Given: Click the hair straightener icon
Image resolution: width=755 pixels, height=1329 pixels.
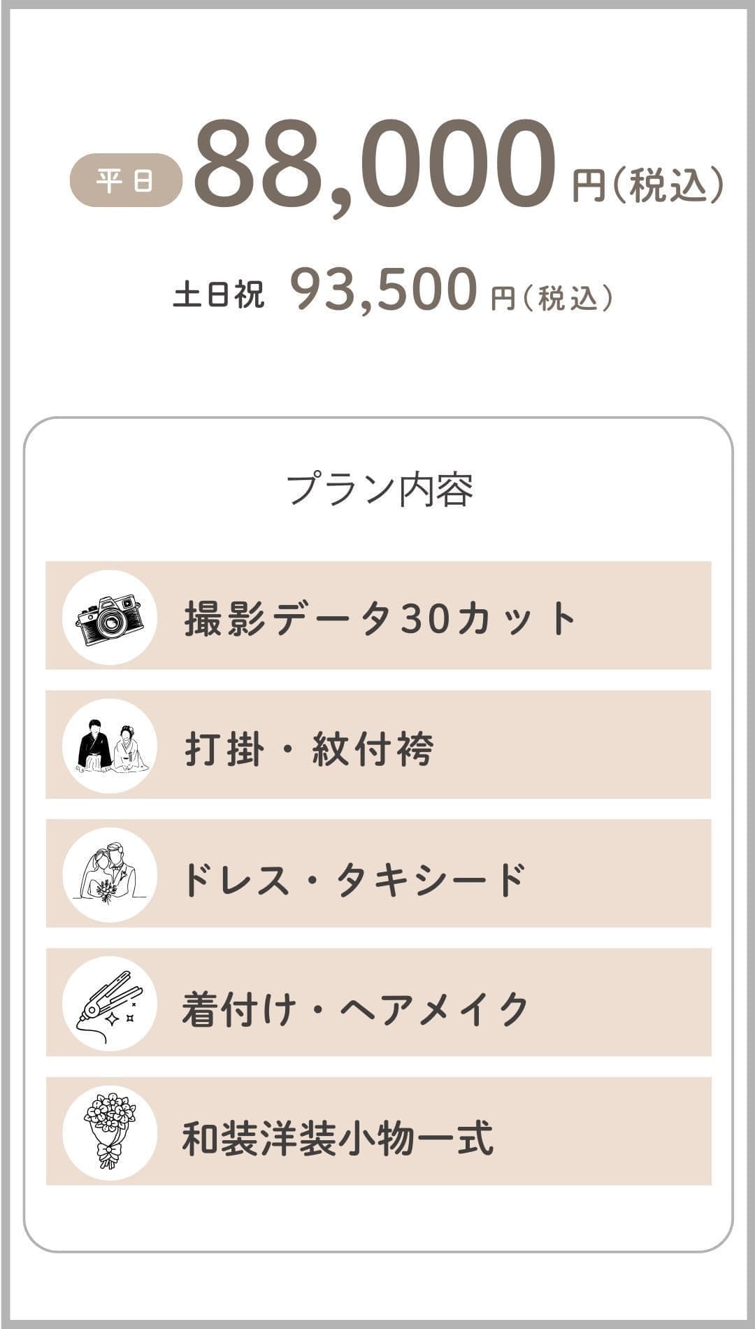Looking at the screenshot, I should point(109,1004).
